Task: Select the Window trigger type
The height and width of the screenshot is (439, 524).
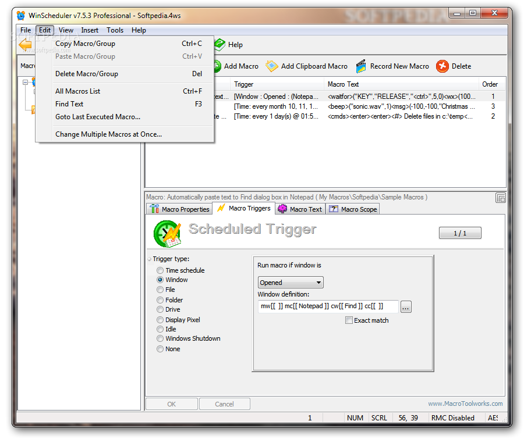Action: click(160, 280)
